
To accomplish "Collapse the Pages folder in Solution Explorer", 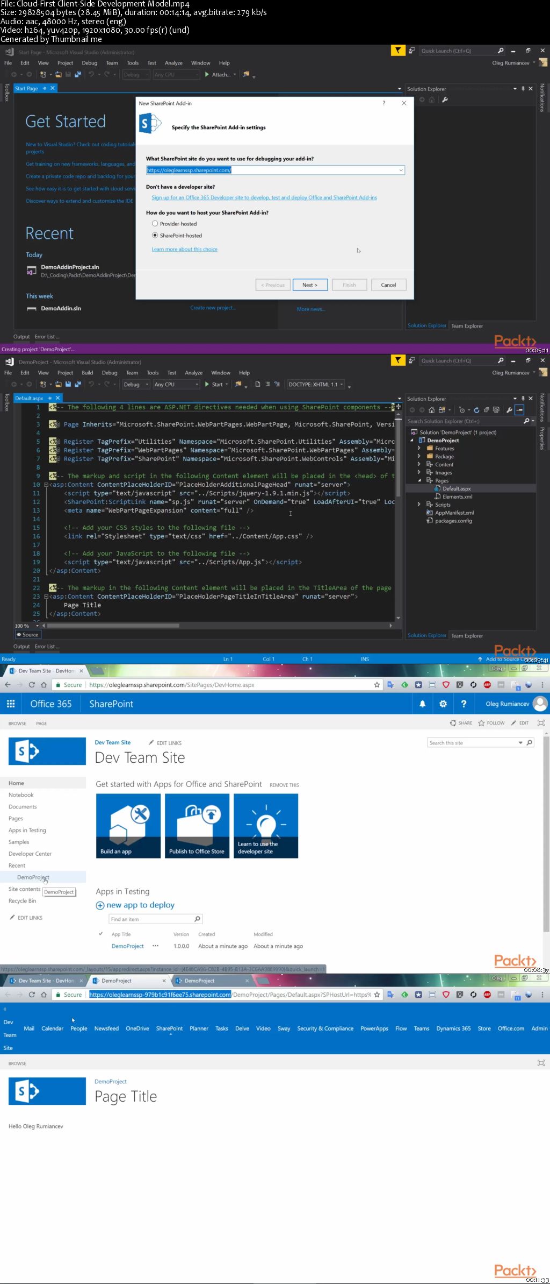I will pos(419,480).
